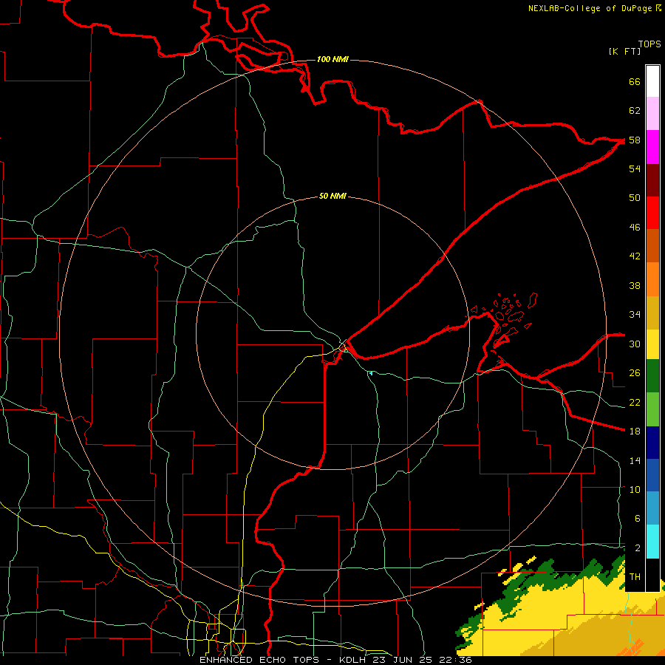Select the bright red legend swatch

point(652,213)
